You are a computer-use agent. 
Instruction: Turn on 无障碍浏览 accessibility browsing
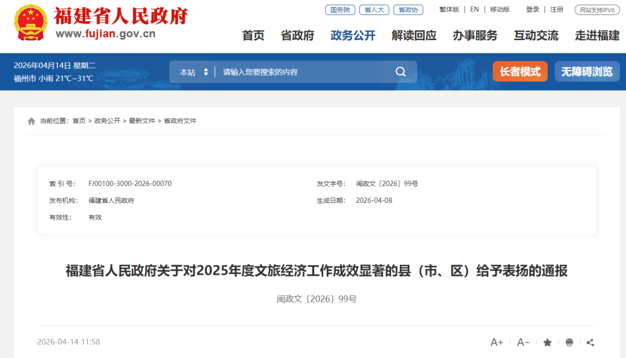(587, 72)
